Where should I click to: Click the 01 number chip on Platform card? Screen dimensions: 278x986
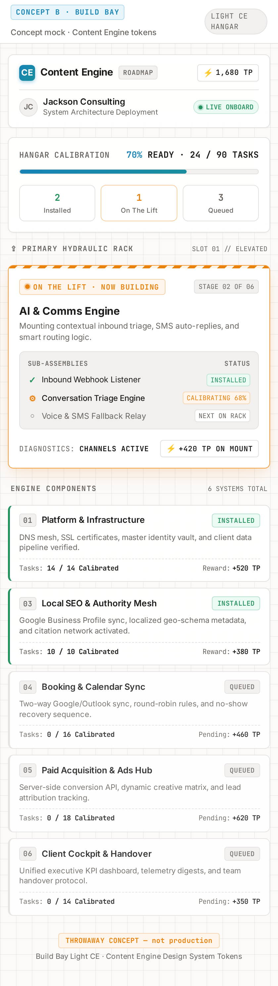point(28,520)
